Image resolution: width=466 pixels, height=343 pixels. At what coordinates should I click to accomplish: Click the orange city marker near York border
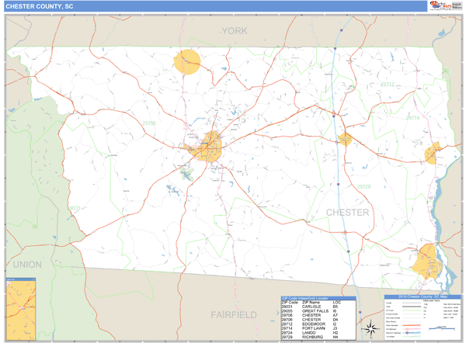(x=187, y=61)
